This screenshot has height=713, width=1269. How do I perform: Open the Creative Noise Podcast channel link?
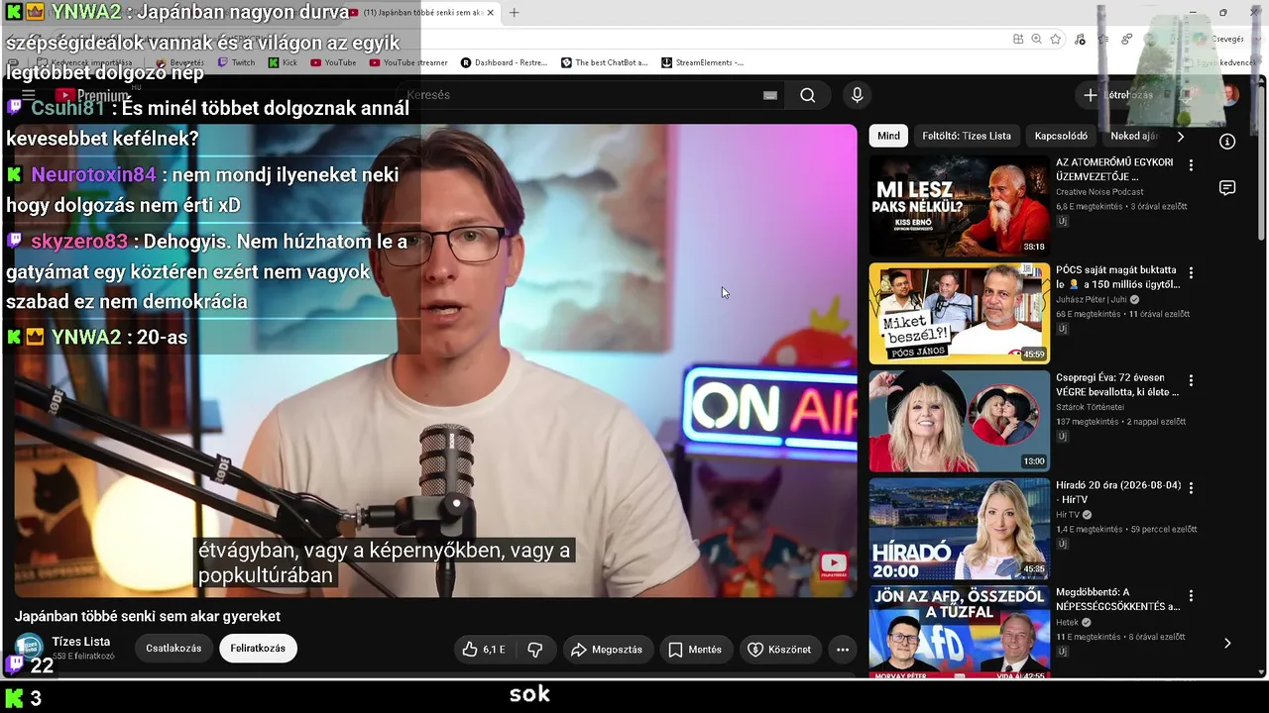click(1099, 192)
